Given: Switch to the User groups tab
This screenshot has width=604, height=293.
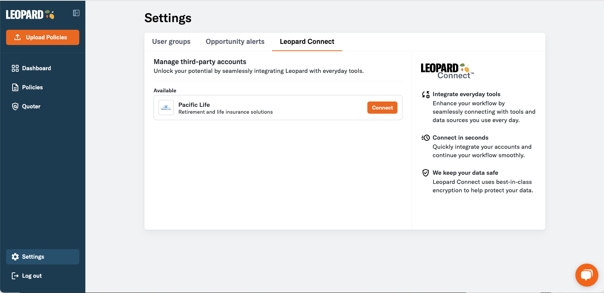Looking at the screenshot, I should [x=171, y=42].
